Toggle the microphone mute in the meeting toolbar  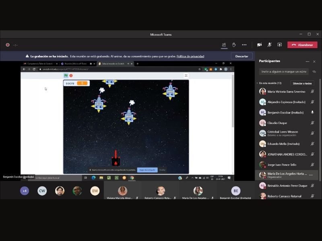(269, 45)
